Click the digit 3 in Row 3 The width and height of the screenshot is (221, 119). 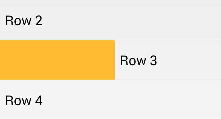(153, 61)
